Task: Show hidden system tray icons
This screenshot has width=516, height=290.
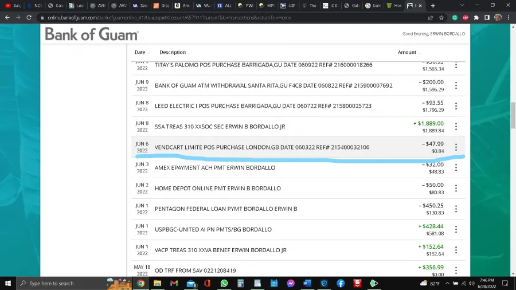Action: (x=447, y=283)
